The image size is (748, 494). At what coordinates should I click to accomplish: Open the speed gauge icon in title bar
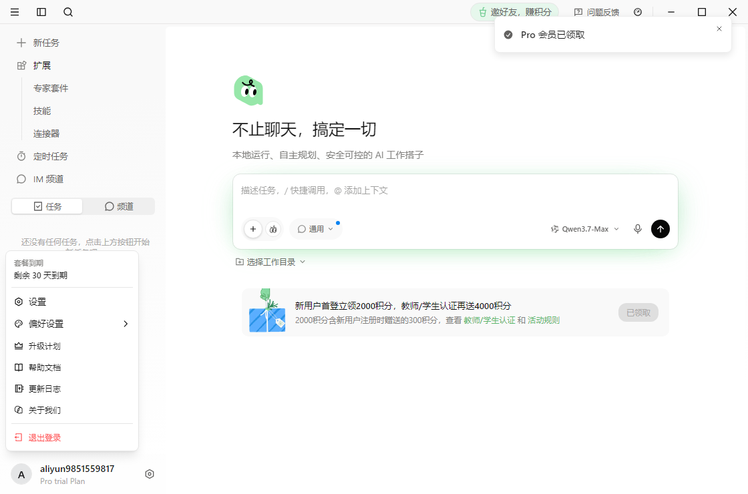[x=638, y=12]
